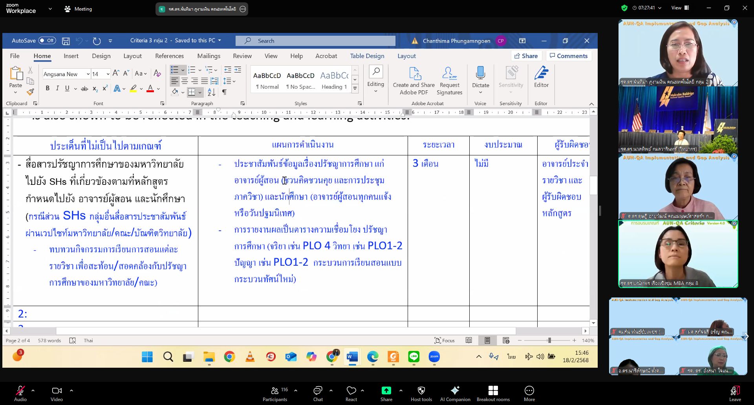Viewport: 754px width, 405px height.
Task: Click the Comments button in Word
Action: click(568, 56)
